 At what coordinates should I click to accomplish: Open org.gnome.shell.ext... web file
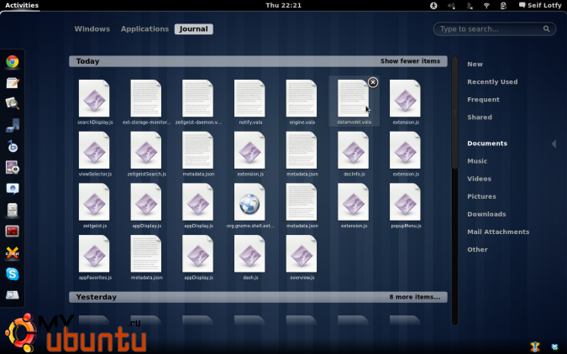tap(249, 206)
